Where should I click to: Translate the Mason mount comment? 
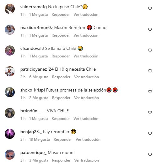(87, 160)
